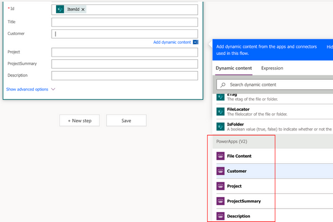Select ProjectSummary from PowerApps dynamic content
Image resolution: width=333 pixels, height=222 pixels.
click(x=275, y=201)
